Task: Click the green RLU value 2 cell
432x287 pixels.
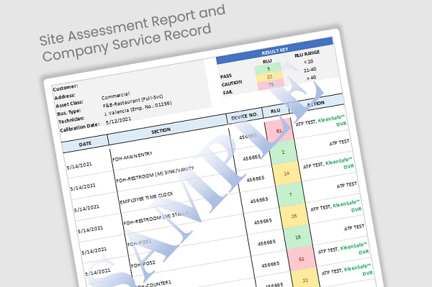Action: click(x=283, y=152)
